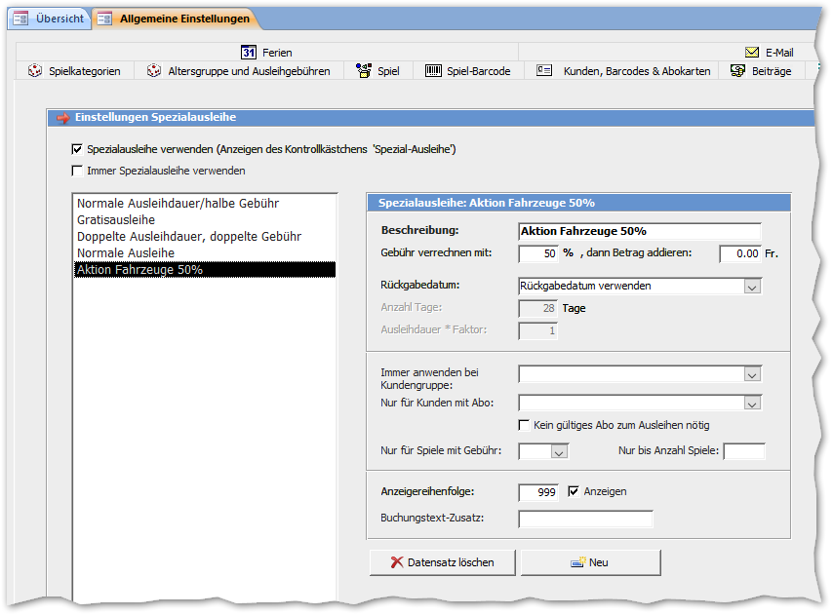833x616 pixels.
Task: Expand Nur für Kunden mit Abo dropdown
Action: pyautogui.click(x=752, y=404)
